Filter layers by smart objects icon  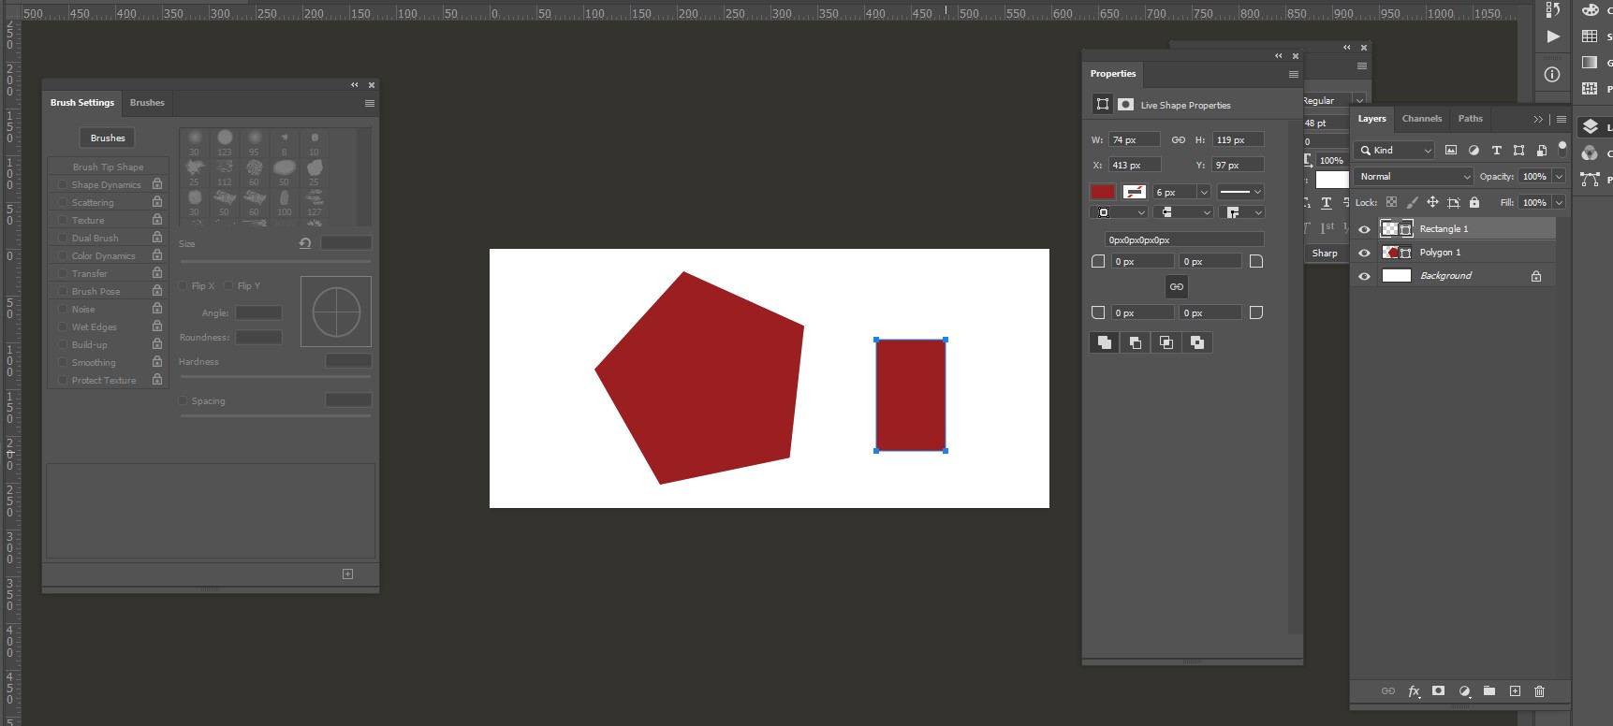point(1541,150)
